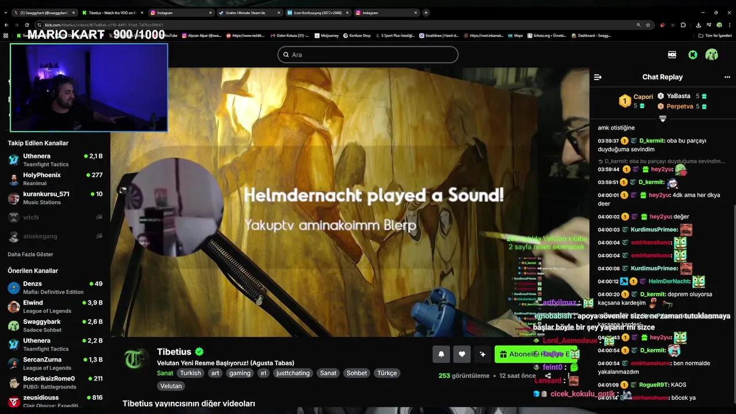736x414 pixels.
Task: Click the green Abonelik Hediye Et button
Action: click(536, 354)
